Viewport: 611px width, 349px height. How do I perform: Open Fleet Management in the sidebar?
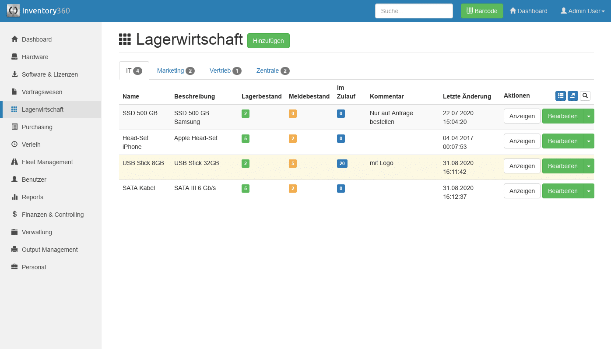47,162
